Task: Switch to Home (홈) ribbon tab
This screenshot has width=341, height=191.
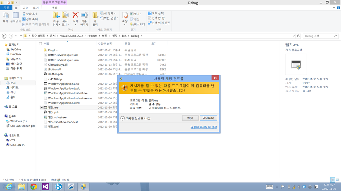Action: click(16, 8)
